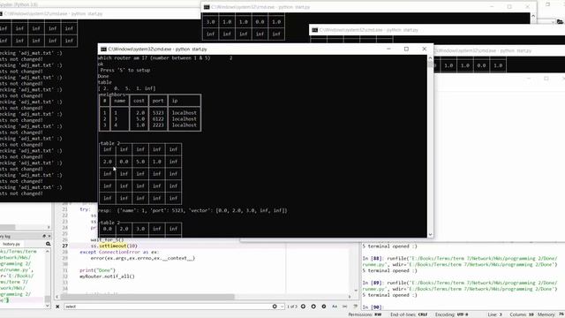Undock the history log pane
The width and height of the screenshot is (565, 318).
click(44, 236)
